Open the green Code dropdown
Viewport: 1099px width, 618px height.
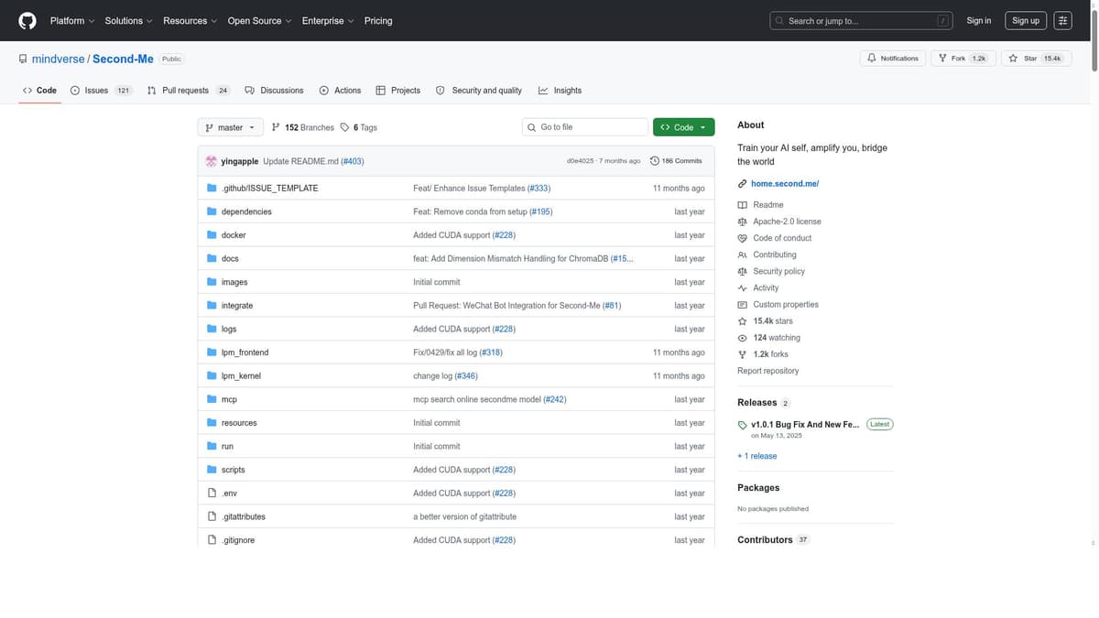click(x=683, y=127)
